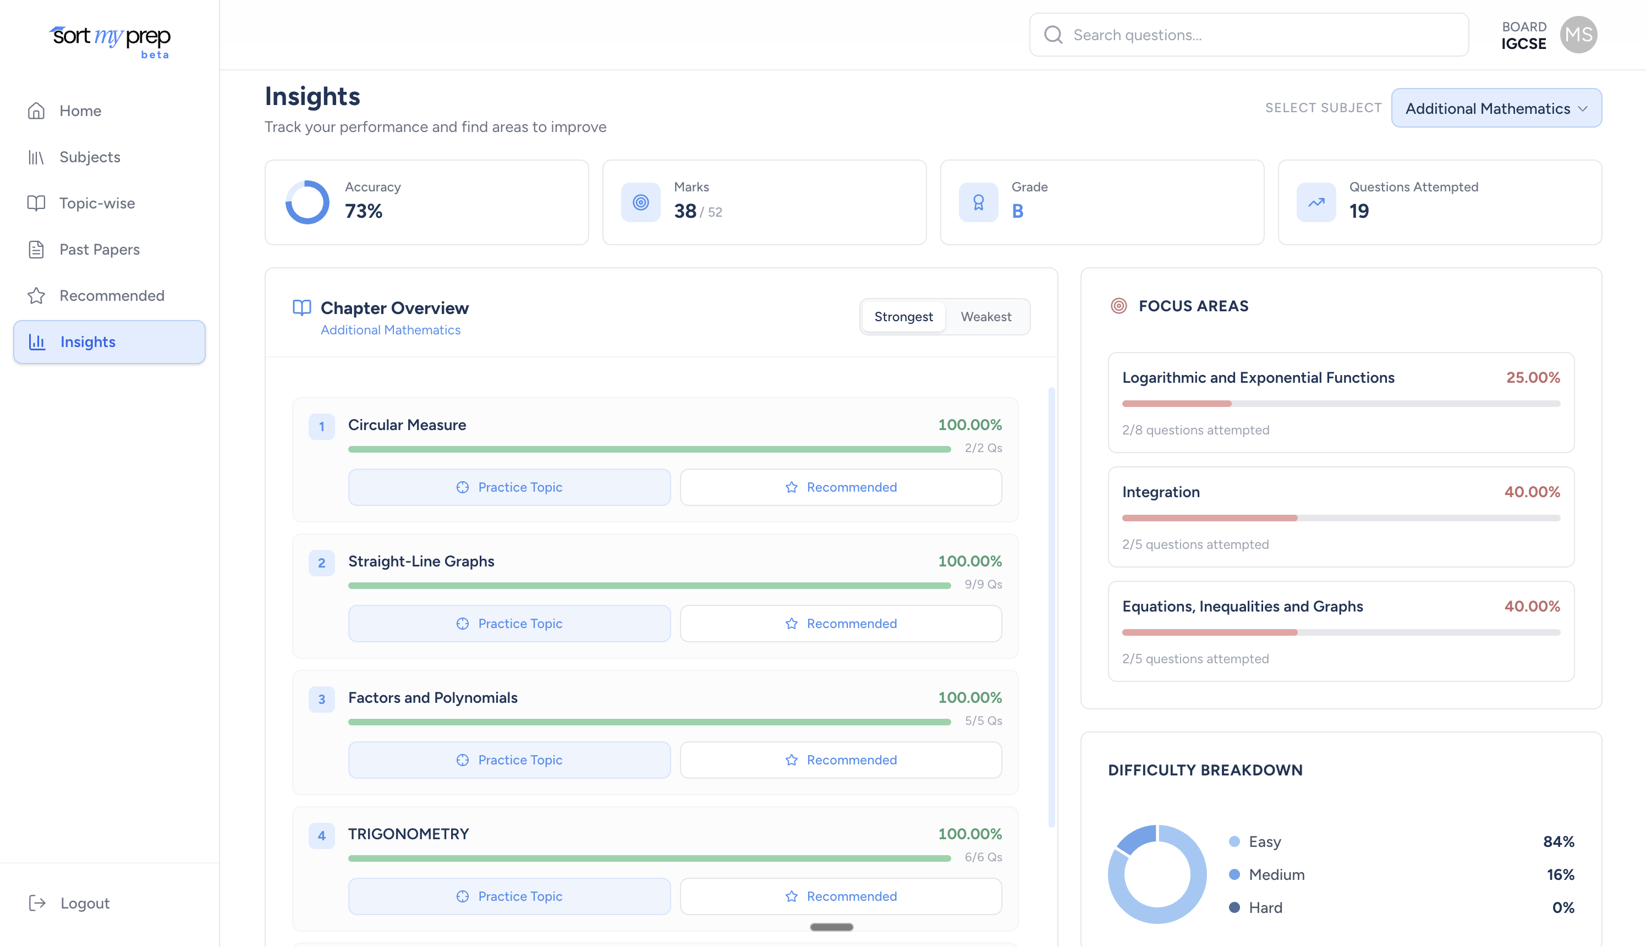Click the Past Papers document icon
This screenshot has height=947, width=1646.
pos(36,250)
